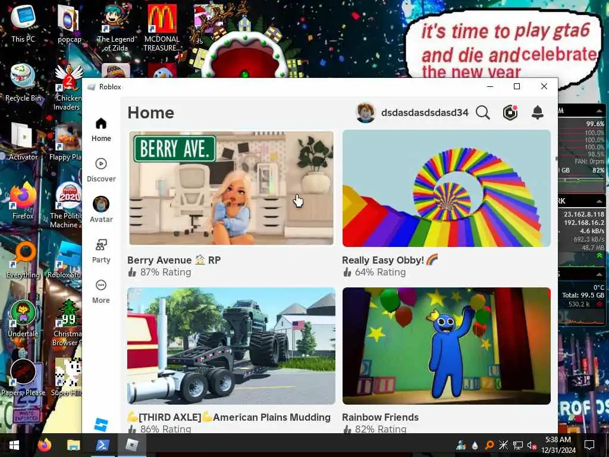The image size is (609, 457).
Task: Open Firefox from the taskbar
Action: [44, 445]
